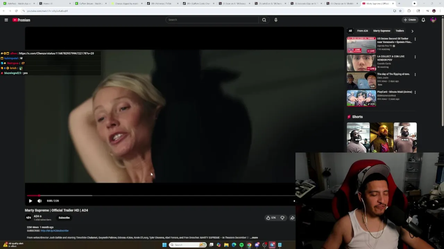Open options for The day of Tru video
The width and height of the screenshot is (444, 249).
pyautogui.click(x=415, y=75)
